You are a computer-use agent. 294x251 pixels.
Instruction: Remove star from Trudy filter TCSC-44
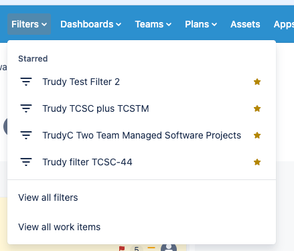pyautogui.click(x=257, y=162)
